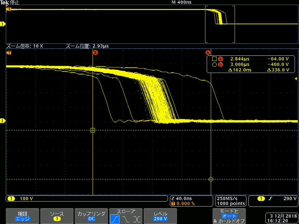Select the either-edge slope icon

coord(137,219)
